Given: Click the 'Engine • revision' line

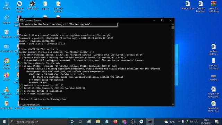Looking at the screenshot, I should click(x=37, y=41).
